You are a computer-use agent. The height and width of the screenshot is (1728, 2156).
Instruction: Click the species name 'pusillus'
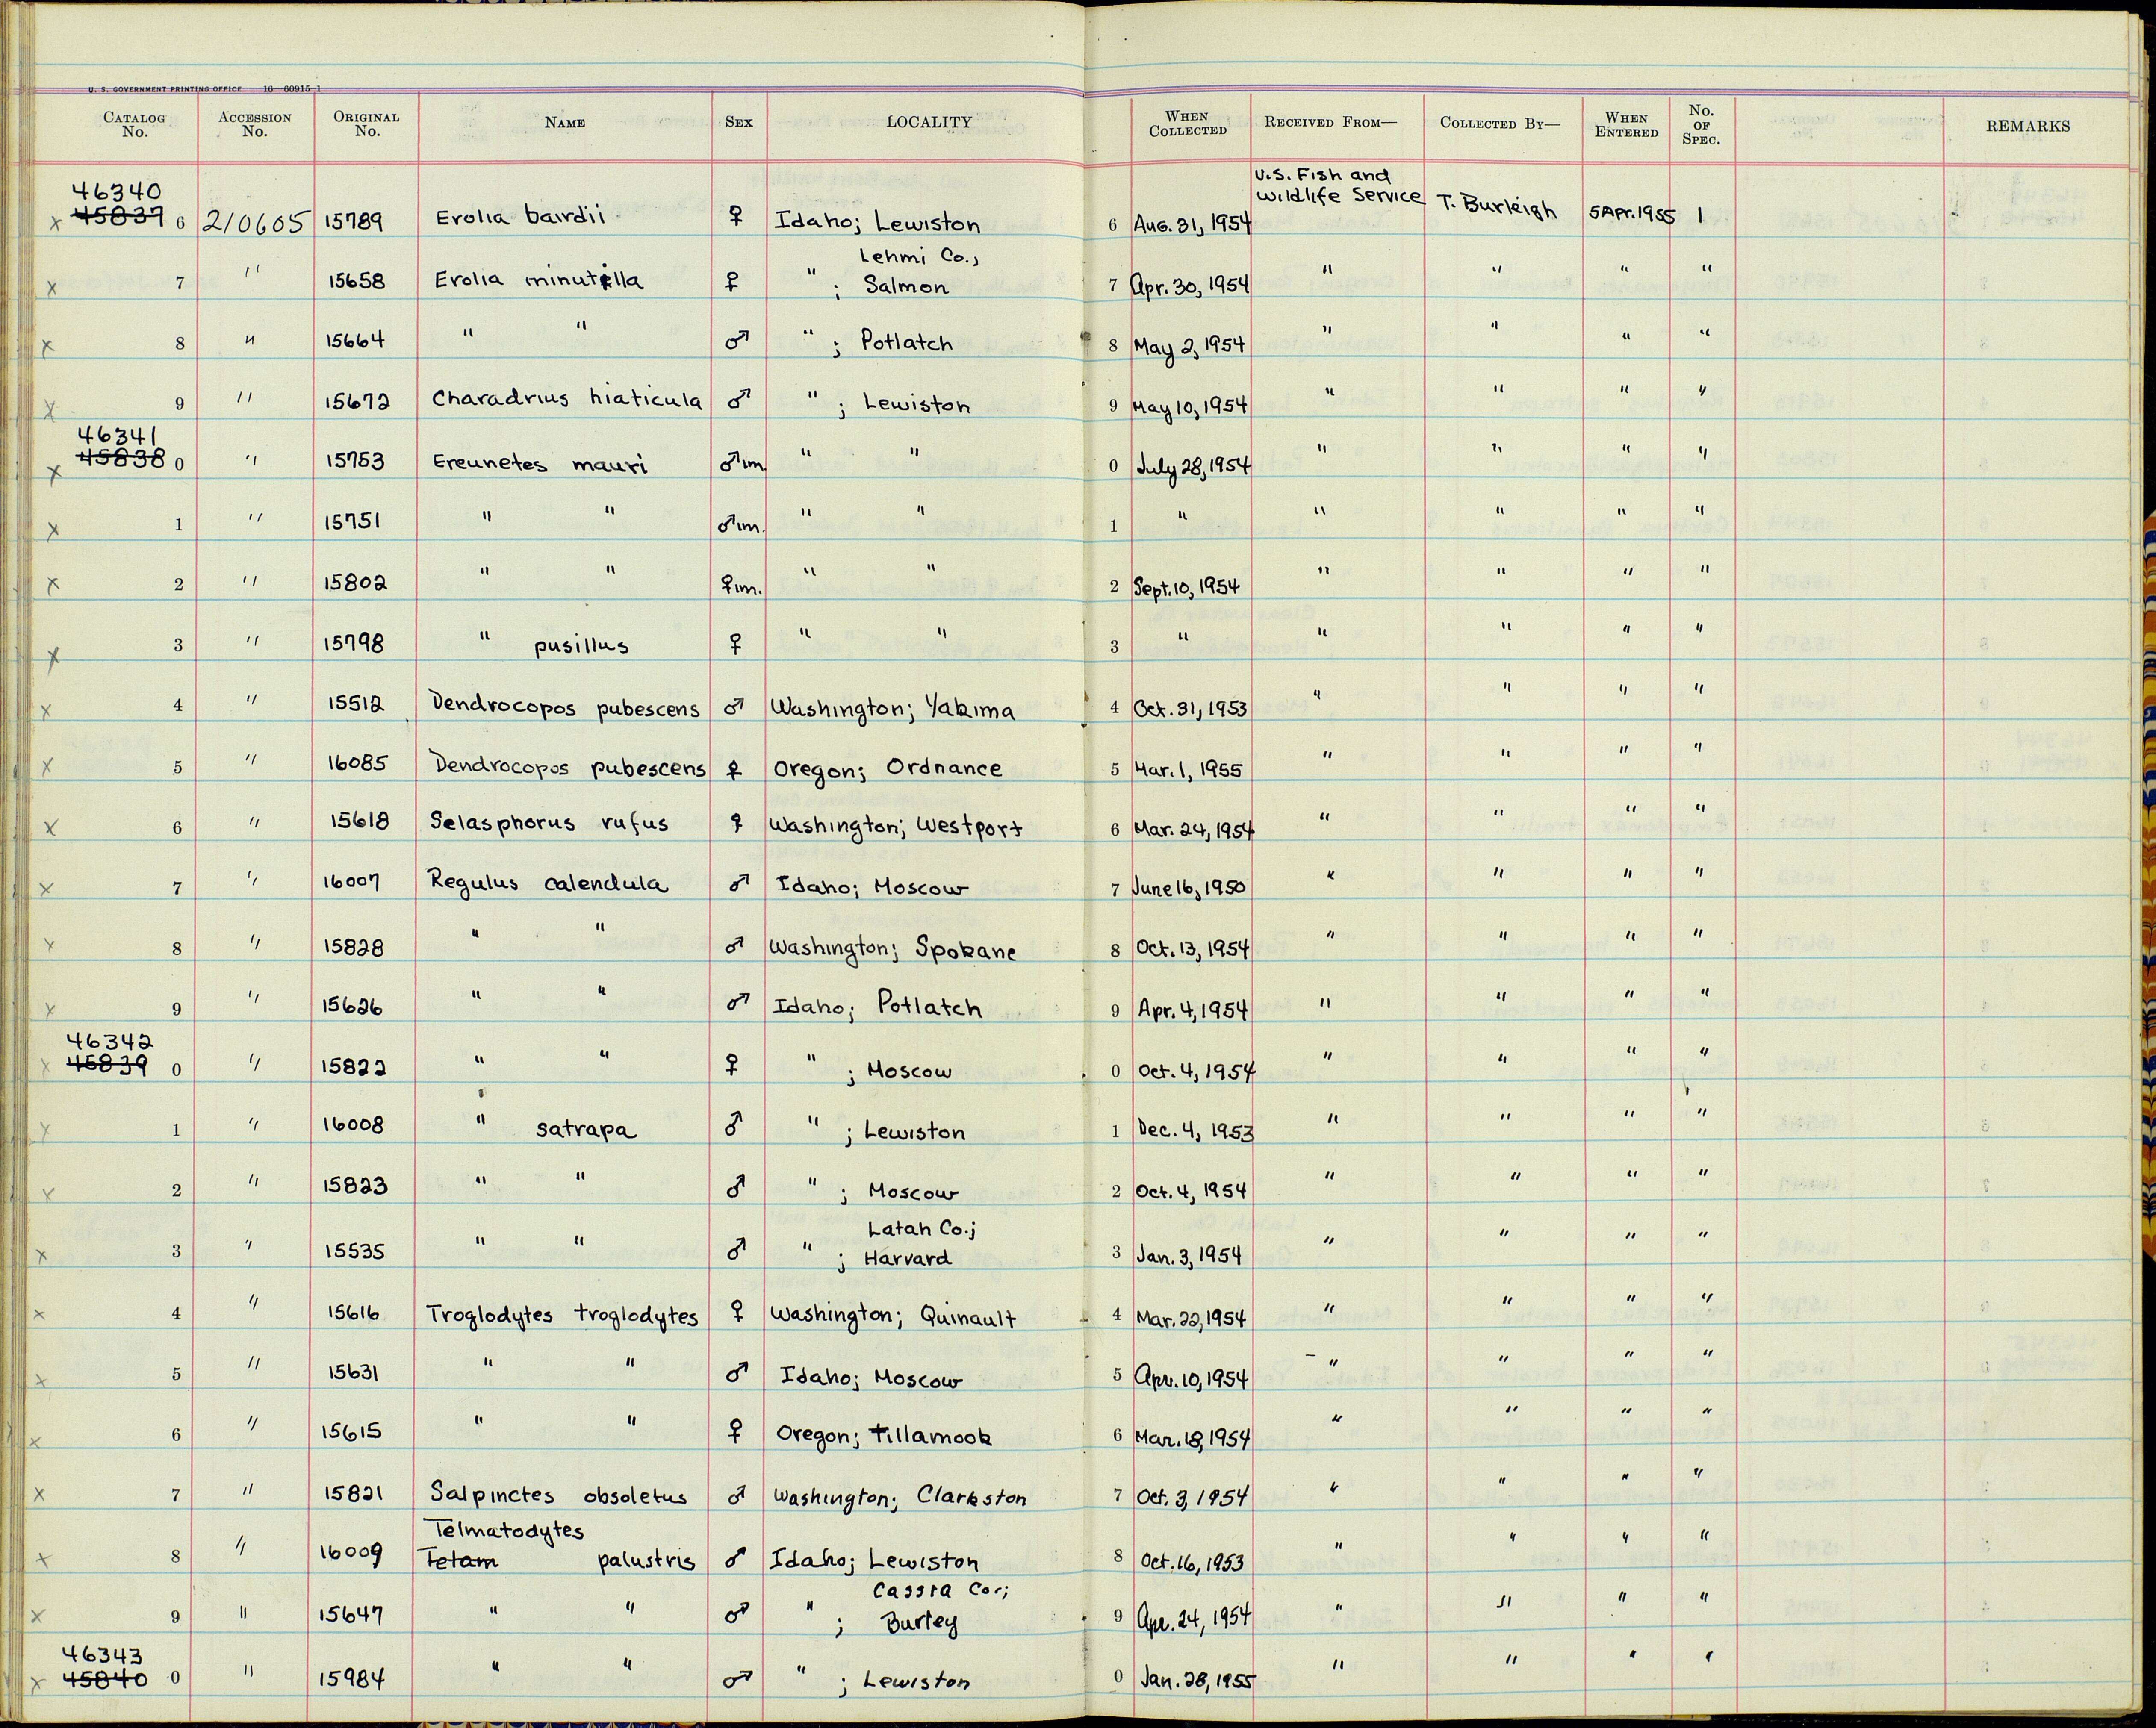click(x=581, y=646)
